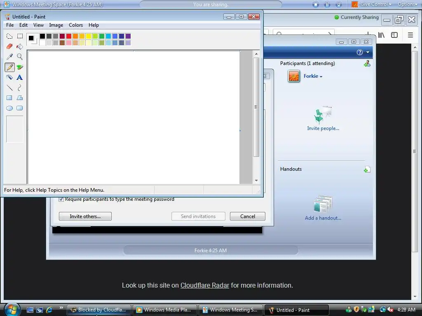Expand the Options dropdown in sharing bar
The width and height of the screenshot is (422, 316).
coord(408,4)
